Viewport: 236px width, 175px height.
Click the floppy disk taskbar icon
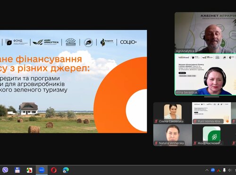pyautogui.click(x=17, y=170)
